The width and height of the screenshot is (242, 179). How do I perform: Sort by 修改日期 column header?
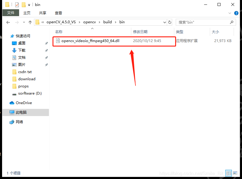click(x=140, y=32)
